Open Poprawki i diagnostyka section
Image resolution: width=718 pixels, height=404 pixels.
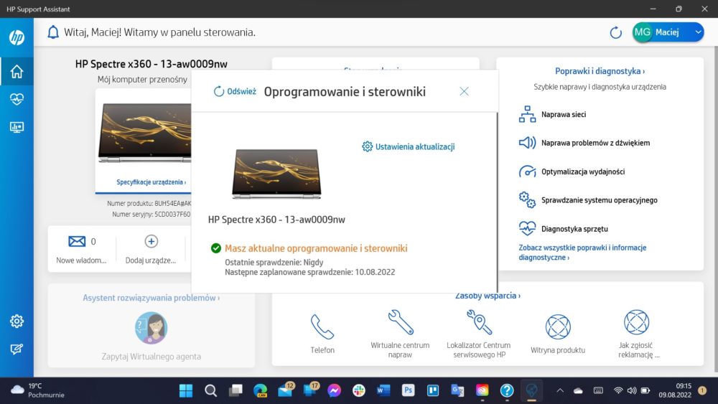pos(600,71)
